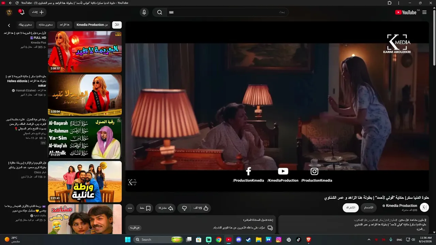Open the browser three-dot menu
Image resolution: width=436 pixels, height=245 pixels.
pos(399,3)
